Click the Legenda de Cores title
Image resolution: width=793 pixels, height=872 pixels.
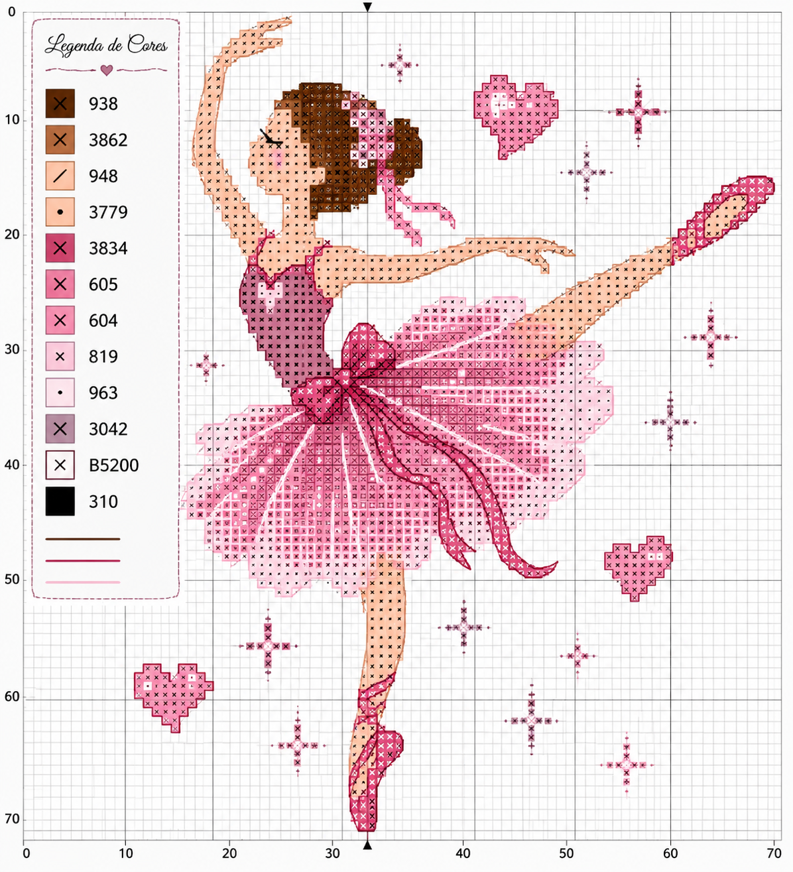[106, 45]
